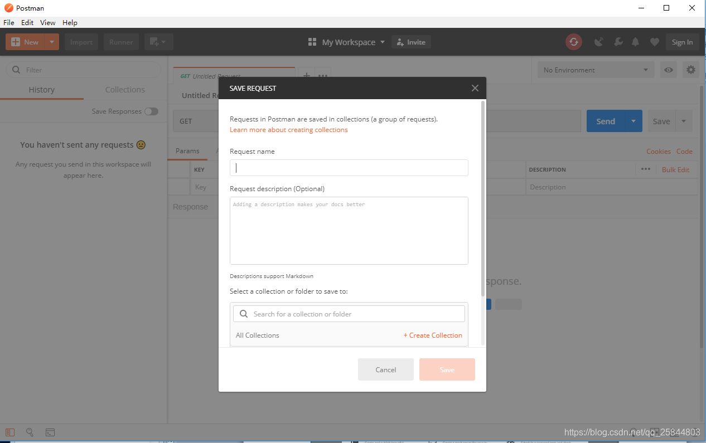706x443 pixels.
Task: Open the Postman console icon in status bar
Action: tap(50, 432)
